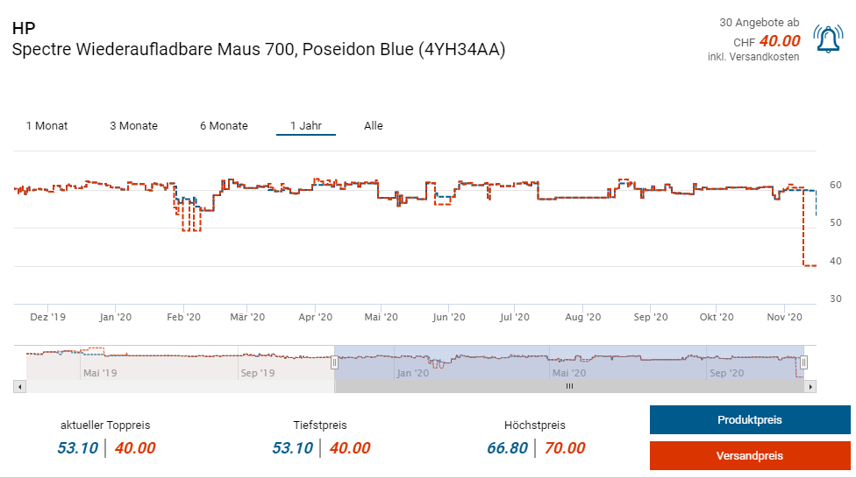Image resolution: width=856 pixels, height=478 pixels.
Task: Click the empty scrollbar track on the left
Action: click(175, 386)
